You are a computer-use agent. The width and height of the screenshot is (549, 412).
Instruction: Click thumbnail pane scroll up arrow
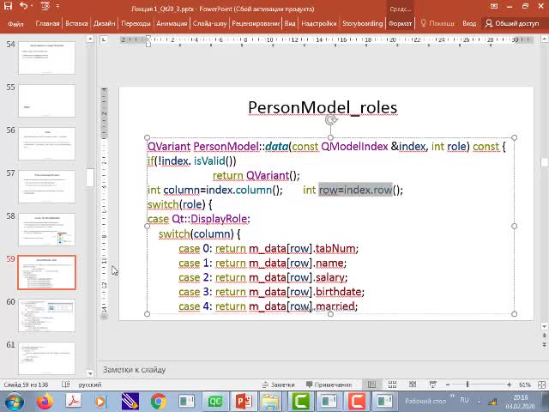[90, 39]
